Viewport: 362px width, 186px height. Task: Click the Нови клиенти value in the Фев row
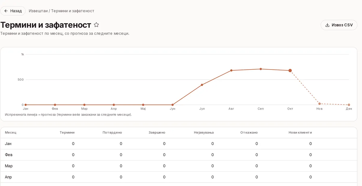click(x=310, y=155)
